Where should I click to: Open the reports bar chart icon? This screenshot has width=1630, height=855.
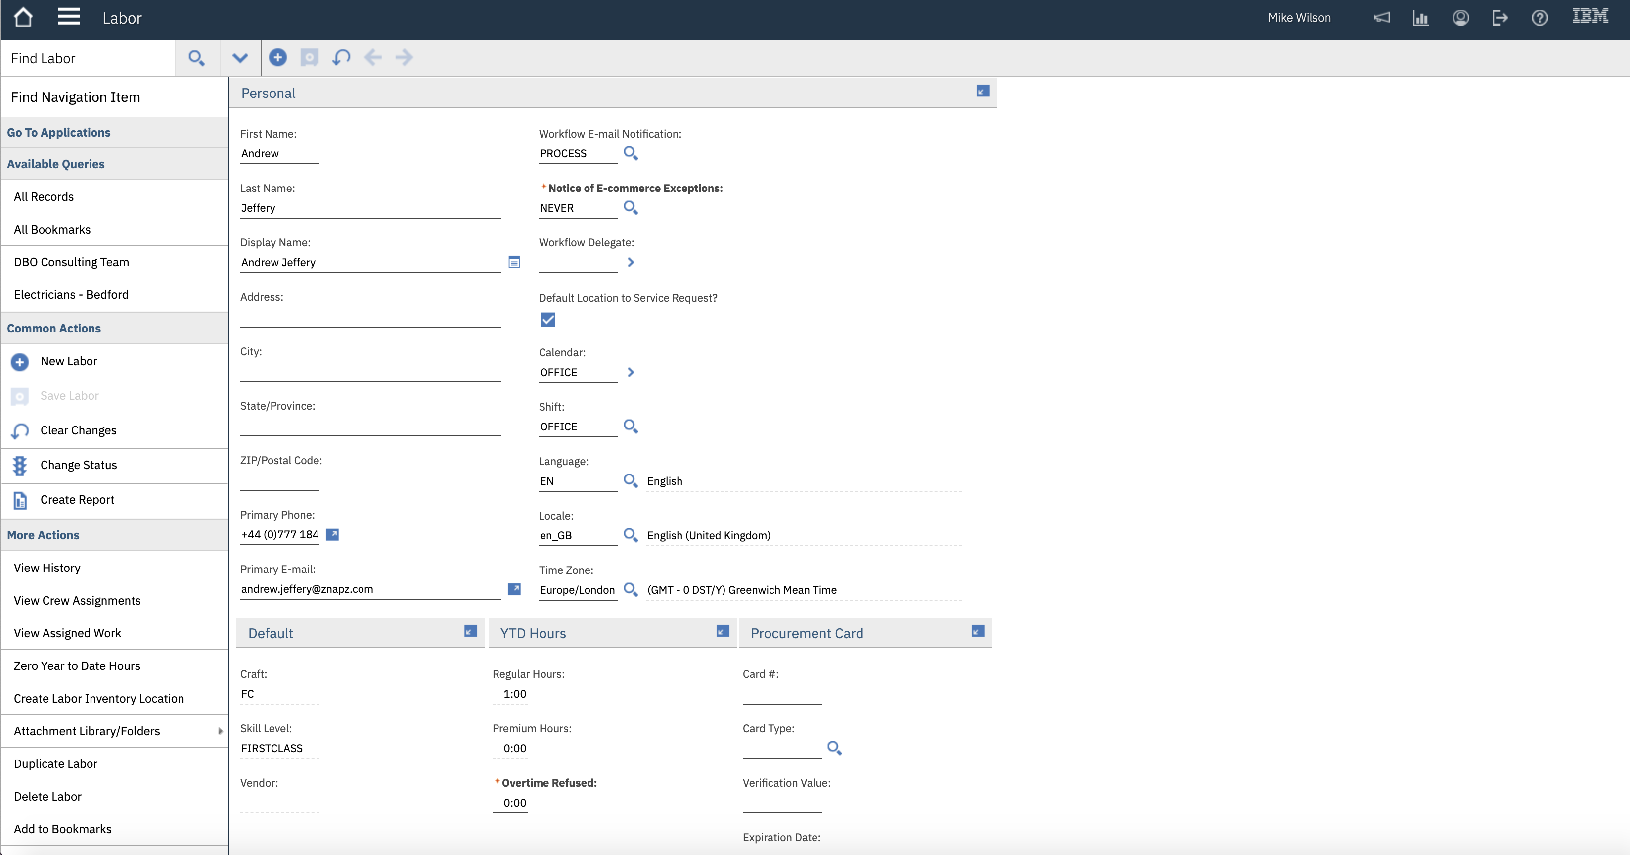coord(1420,18)
